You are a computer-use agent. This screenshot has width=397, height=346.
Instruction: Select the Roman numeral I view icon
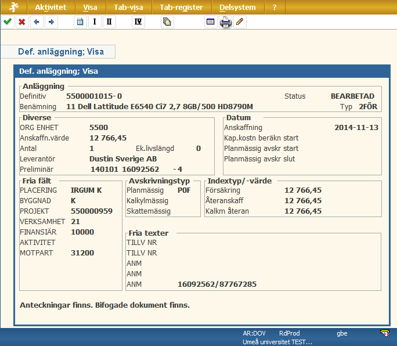point(95,22)
